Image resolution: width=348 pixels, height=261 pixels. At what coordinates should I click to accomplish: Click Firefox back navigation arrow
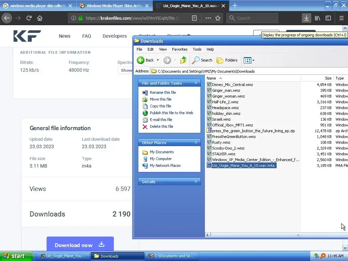coord(7,18)
